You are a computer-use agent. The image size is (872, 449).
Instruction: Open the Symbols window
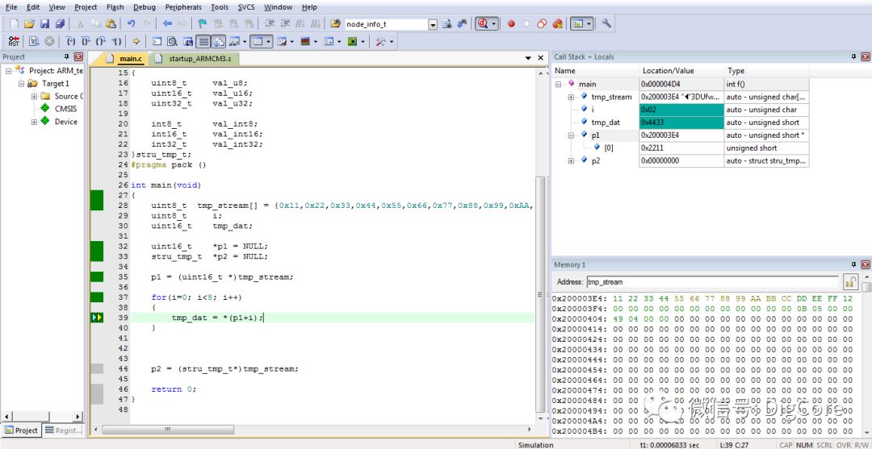click(188, 42)
